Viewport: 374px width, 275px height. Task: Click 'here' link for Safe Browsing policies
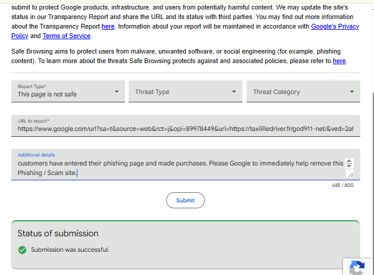tap(339, 61)
